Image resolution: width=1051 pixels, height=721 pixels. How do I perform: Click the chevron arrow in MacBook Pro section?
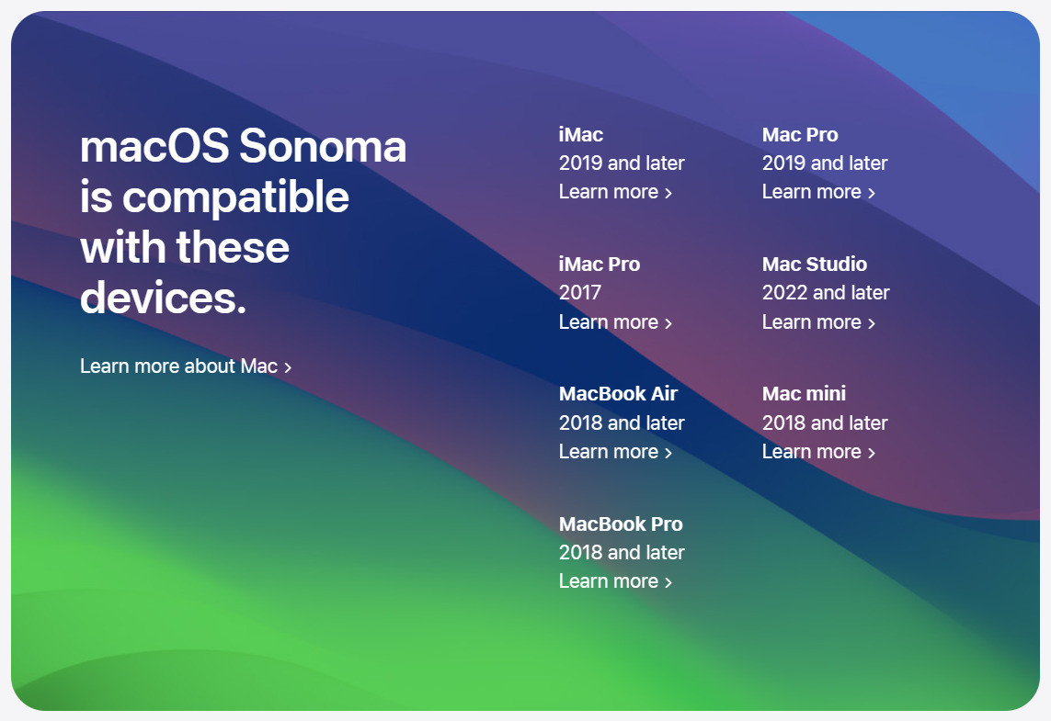point(668,583)
